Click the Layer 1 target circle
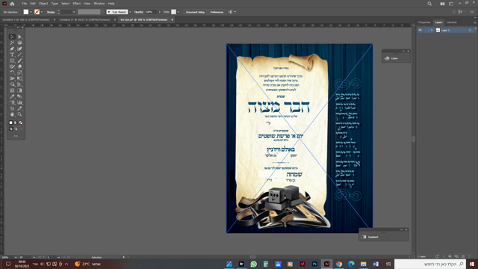The height and width of the screenshot is (269, 478). pos(470,30)
